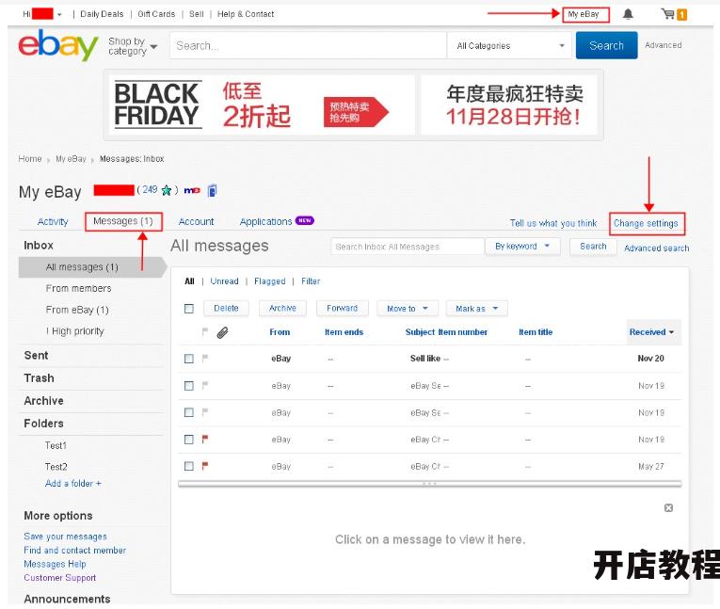Image resolution: width=720 pixels, height=609 pixels.
Task: Switch to the Activity tab
Action: coord(53,222)
